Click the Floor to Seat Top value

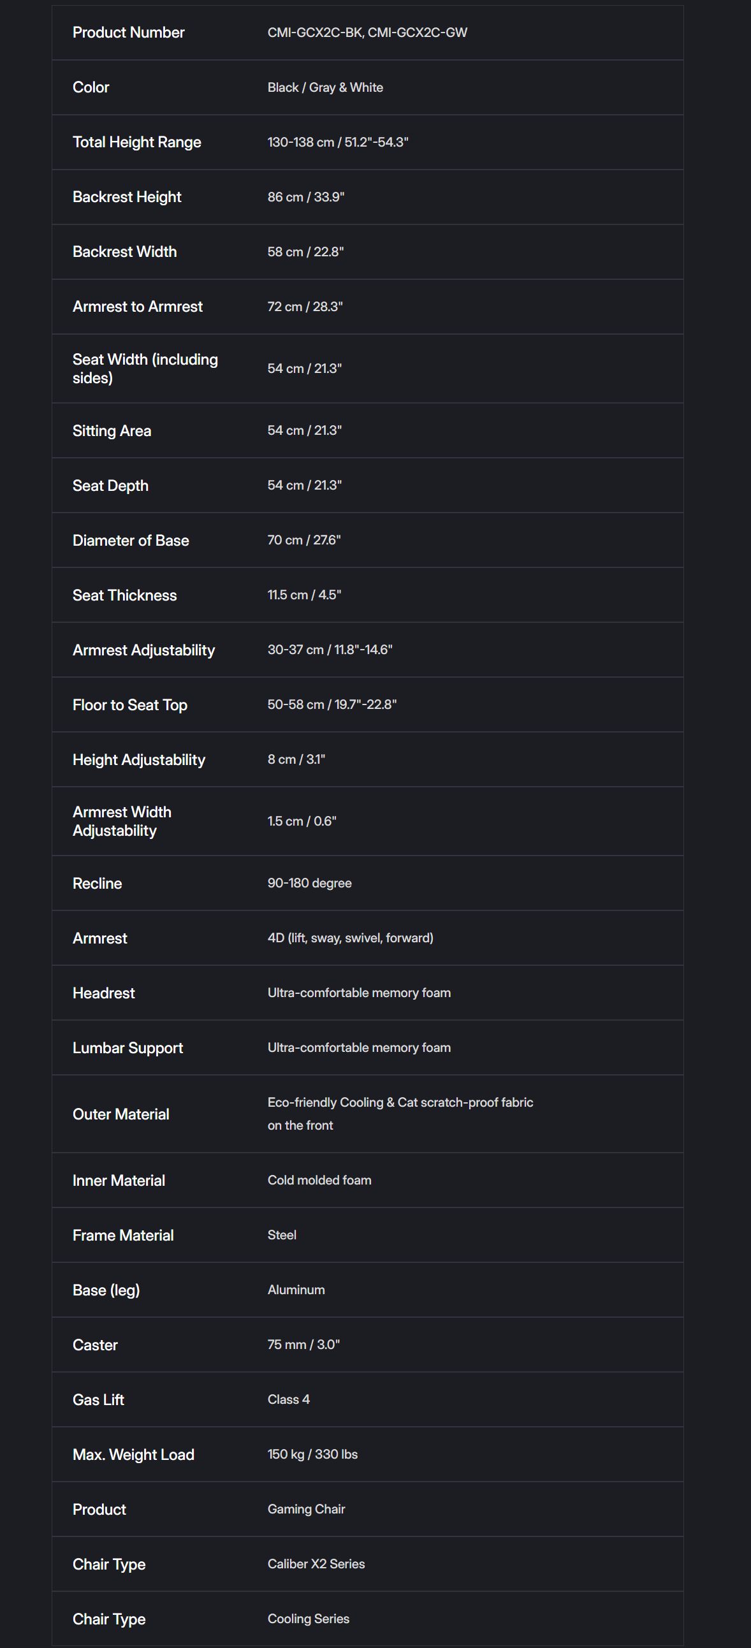pos(332,704)
